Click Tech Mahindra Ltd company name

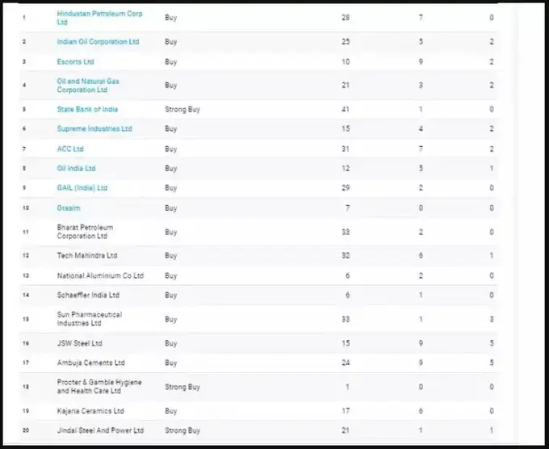pyautogui.click(x=86, y=255)
